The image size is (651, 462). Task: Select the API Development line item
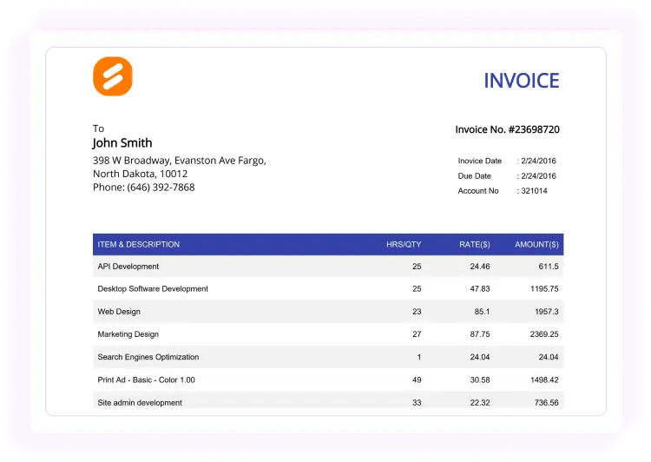click(128, 267)
